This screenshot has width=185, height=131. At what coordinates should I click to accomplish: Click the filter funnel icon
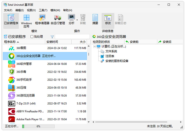(52, 37)
